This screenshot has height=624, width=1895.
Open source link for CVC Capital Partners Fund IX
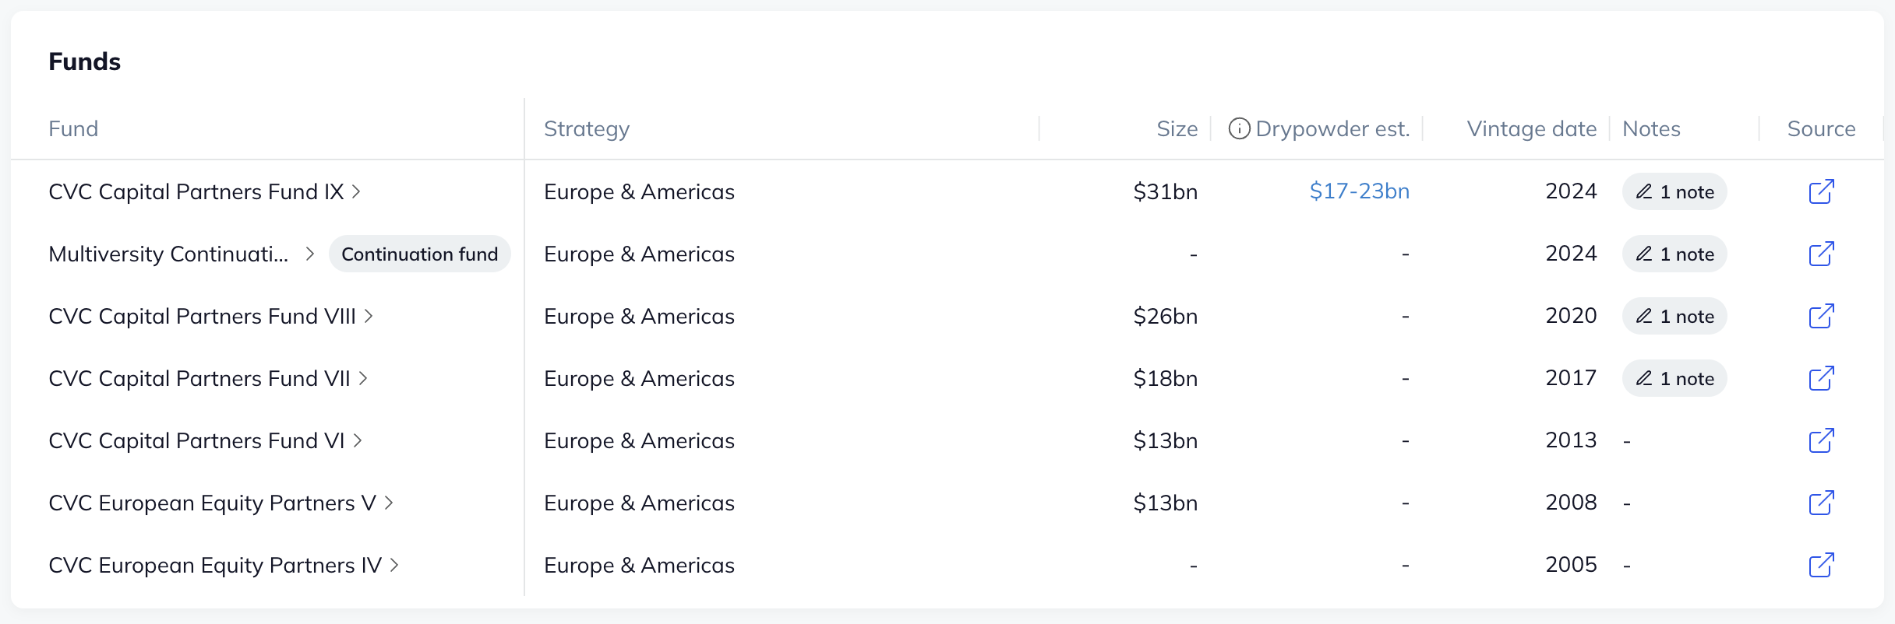[1821, 191]
